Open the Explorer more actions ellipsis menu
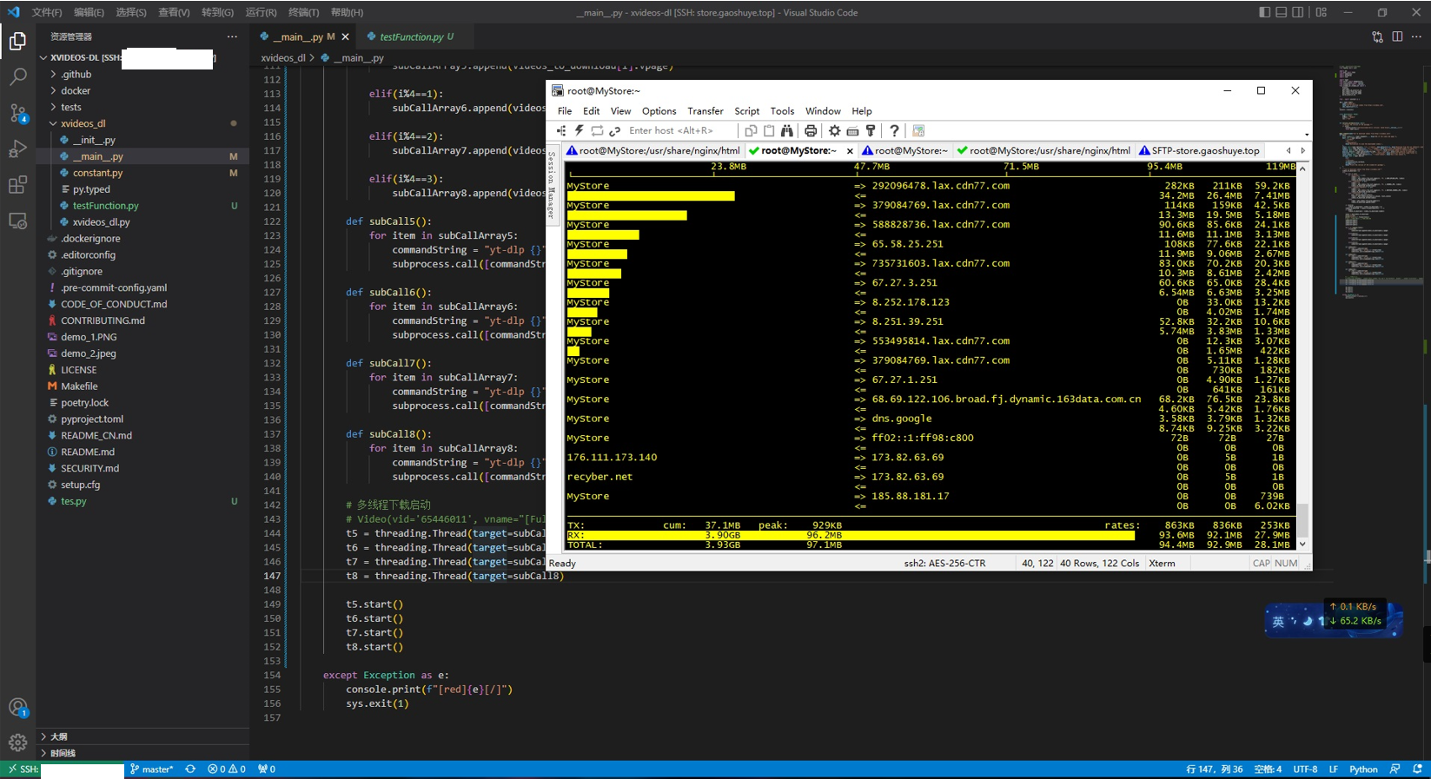 point(231,36)
